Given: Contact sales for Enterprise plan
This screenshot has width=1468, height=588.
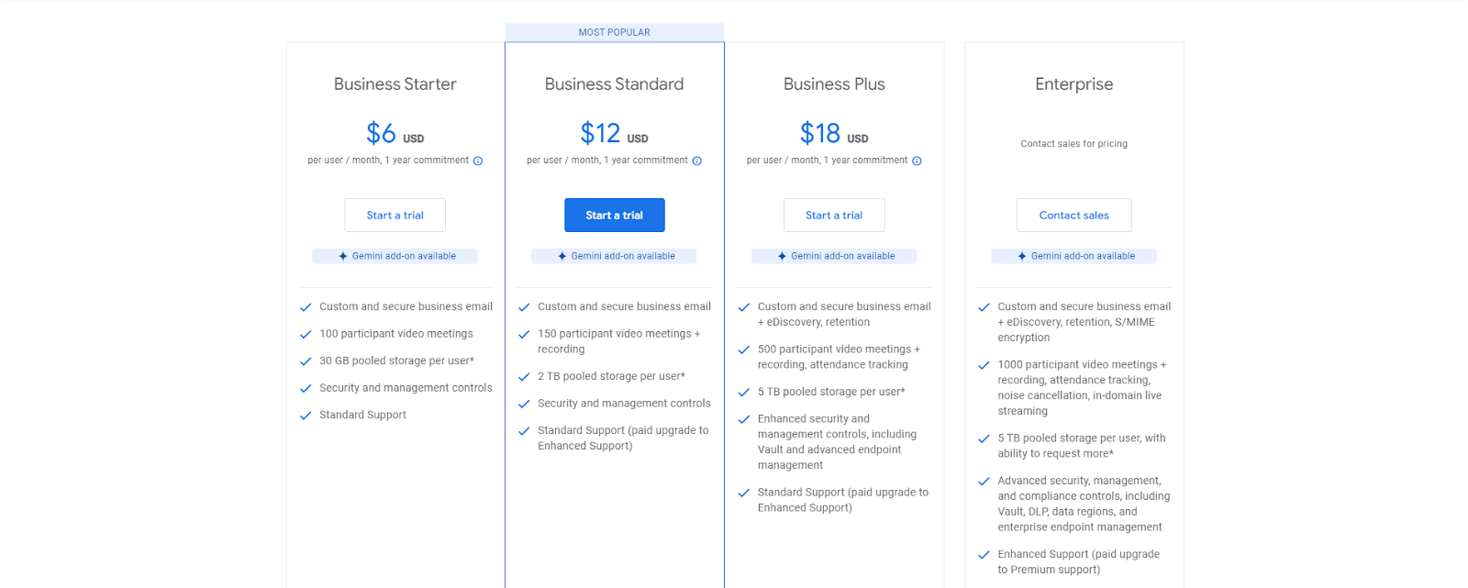Looking at the screenshot, I should (x=1074, y=216).
